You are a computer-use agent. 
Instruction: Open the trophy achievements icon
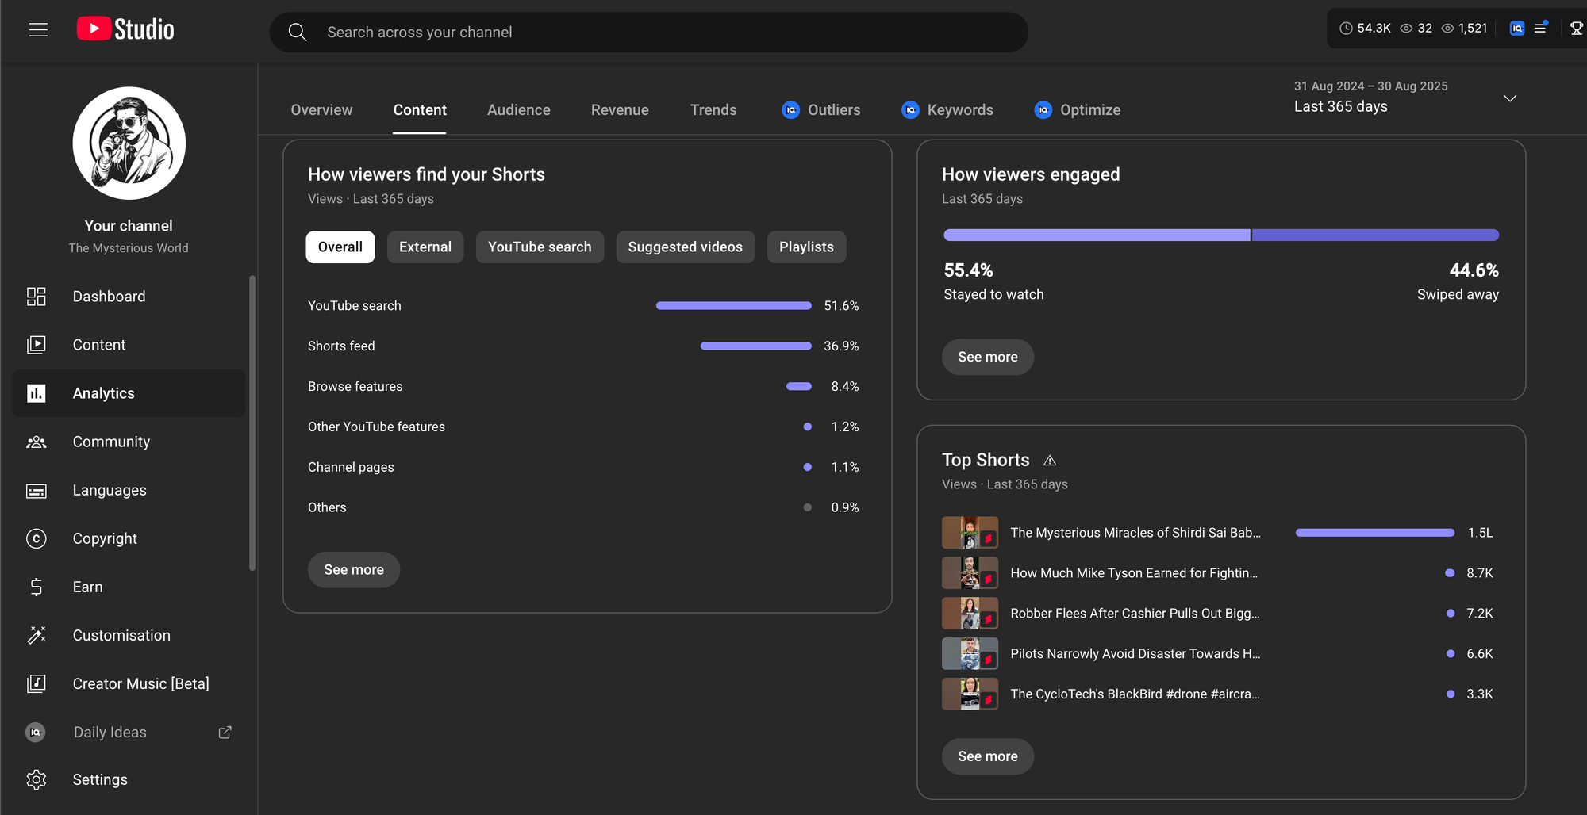(1577, 28)
